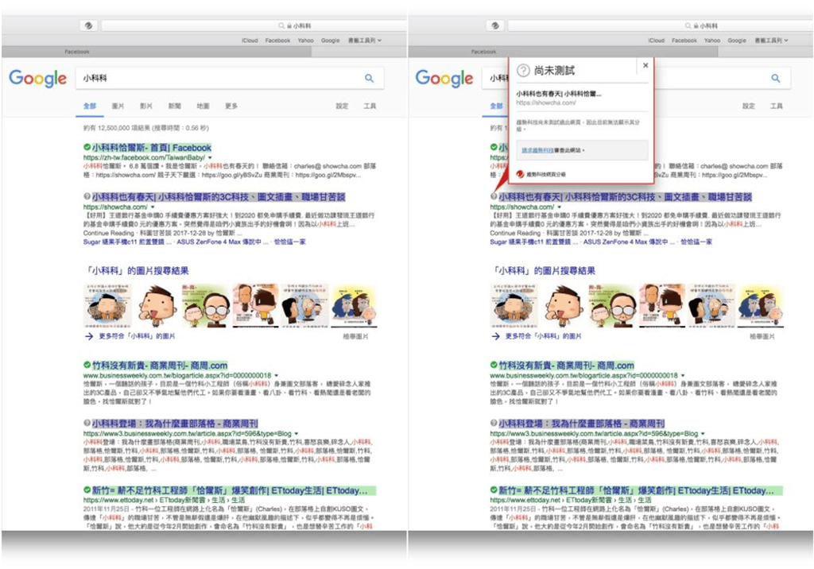Click the Google search magnifier icon in left window
The width and height of the screenshot is (814, 569).
(x=369, y=79)
